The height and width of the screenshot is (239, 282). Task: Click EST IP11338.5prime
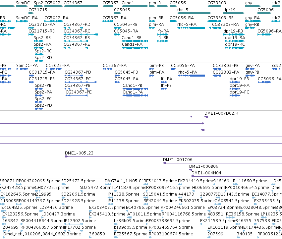pyautogui.click(x=124, y=194)
